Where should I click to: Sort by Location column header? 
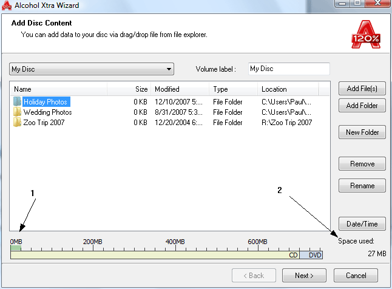click(x=288, y=89)
